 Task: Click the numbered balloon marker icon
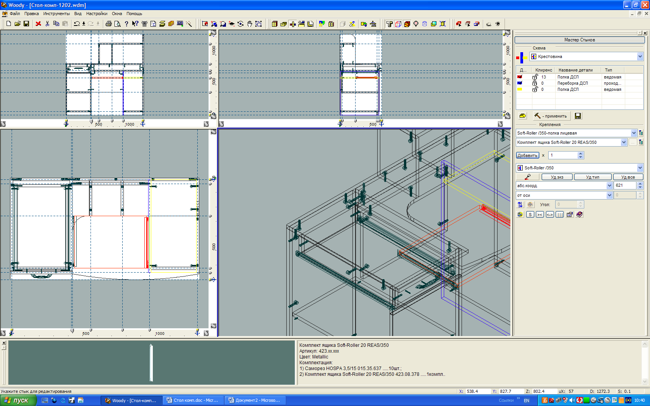(416, 24)
